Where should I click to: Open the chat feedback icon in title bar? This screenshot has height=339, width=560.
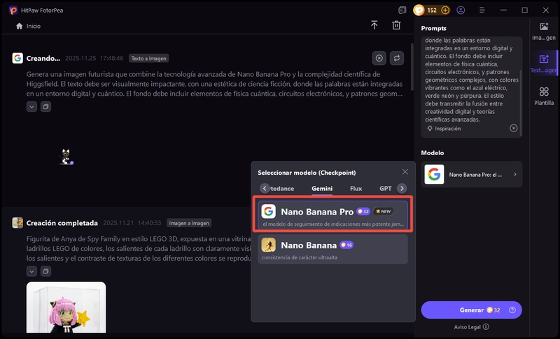[402, 10]
